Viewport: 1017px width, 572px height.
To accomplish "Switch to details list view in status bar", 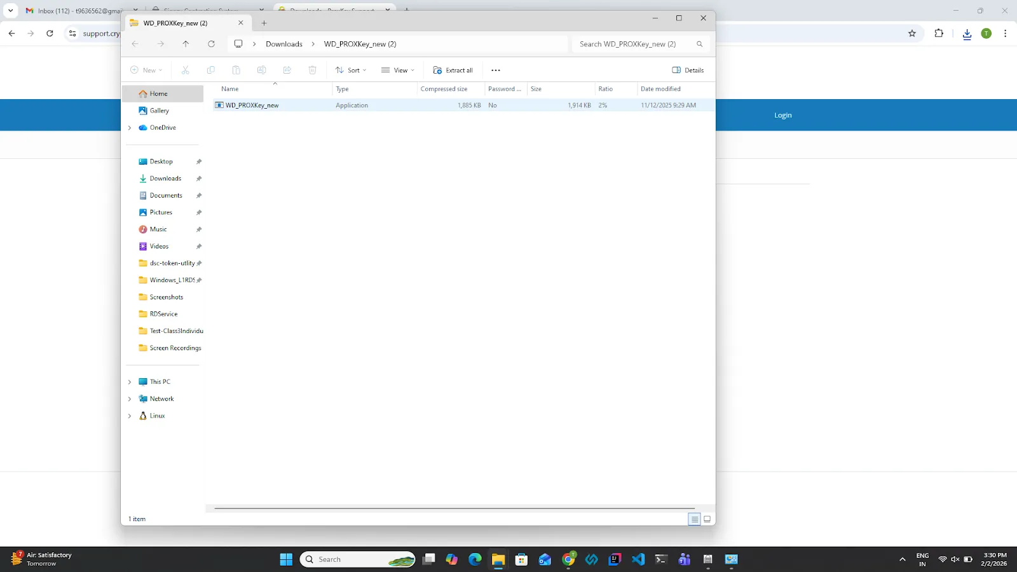I will pyautogui.click(x=694, y=519).
